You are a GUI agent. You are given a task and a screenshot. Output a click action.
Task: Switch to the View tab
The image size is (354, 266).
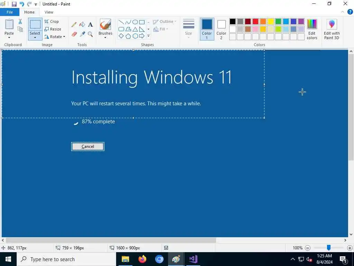pyautogui.click(x=49, y=12)
